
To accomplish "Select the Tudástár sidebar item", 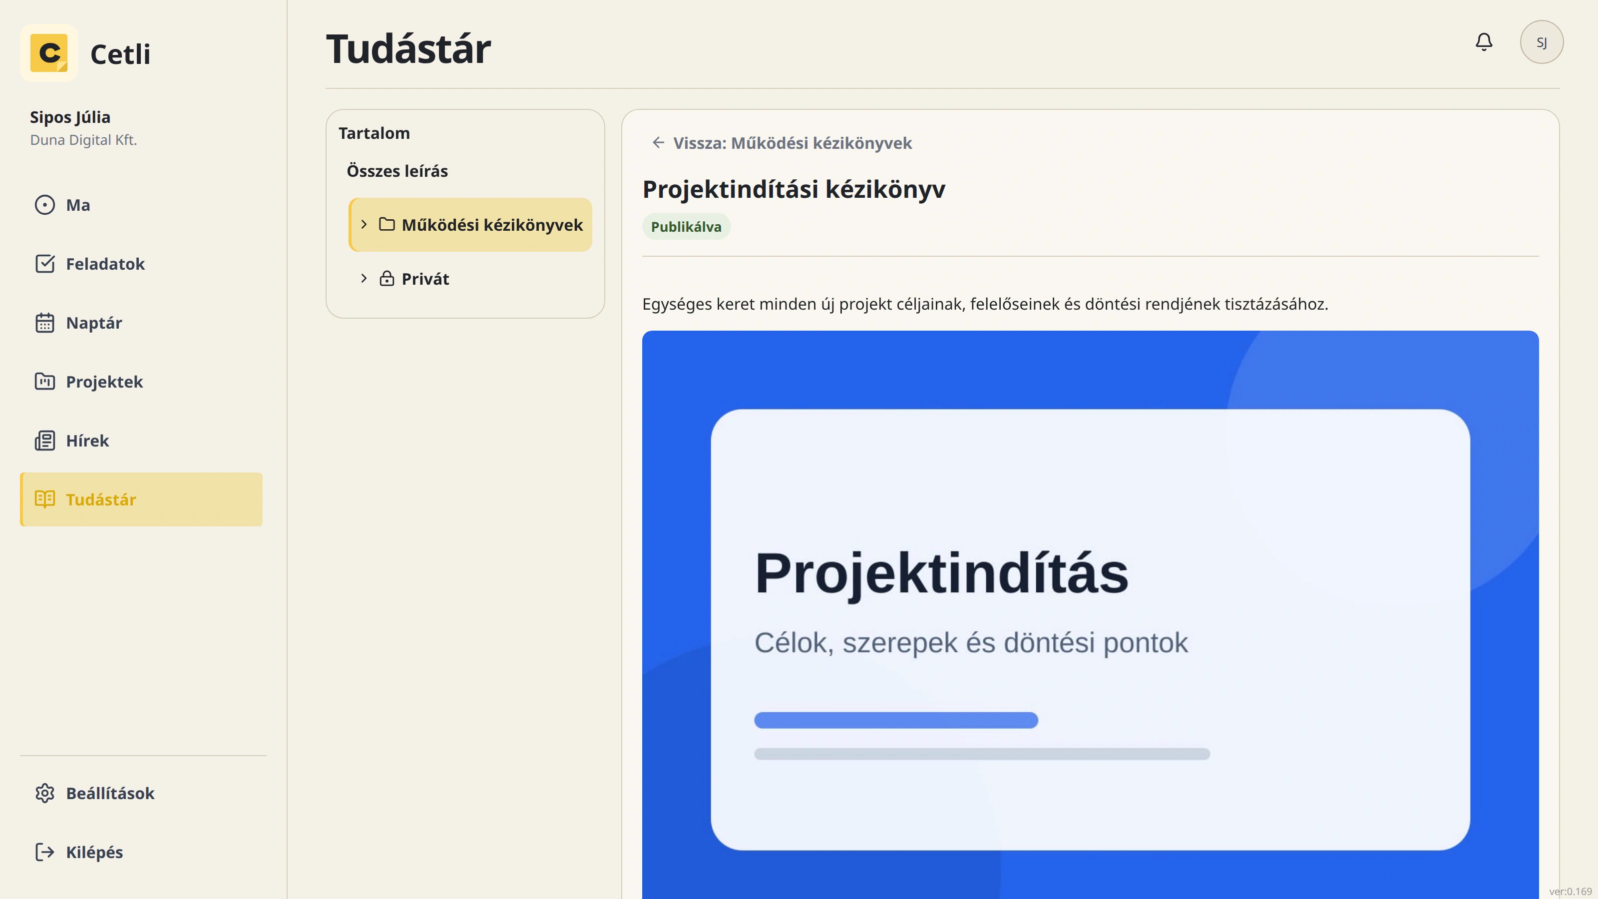I will pos(141,499).
